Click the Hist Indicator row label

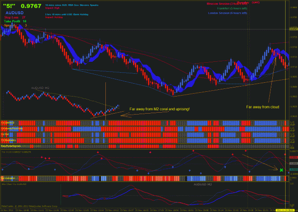click(8, 178)
